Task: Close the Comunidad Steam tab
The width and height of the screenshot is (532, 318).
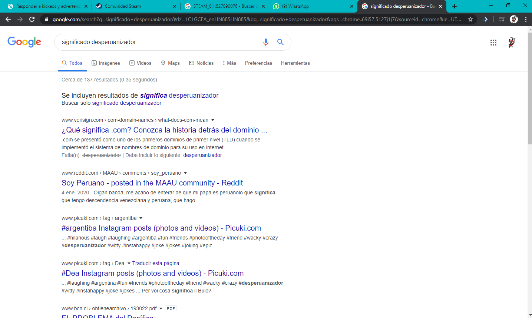Action: click(x=175, y=6)
